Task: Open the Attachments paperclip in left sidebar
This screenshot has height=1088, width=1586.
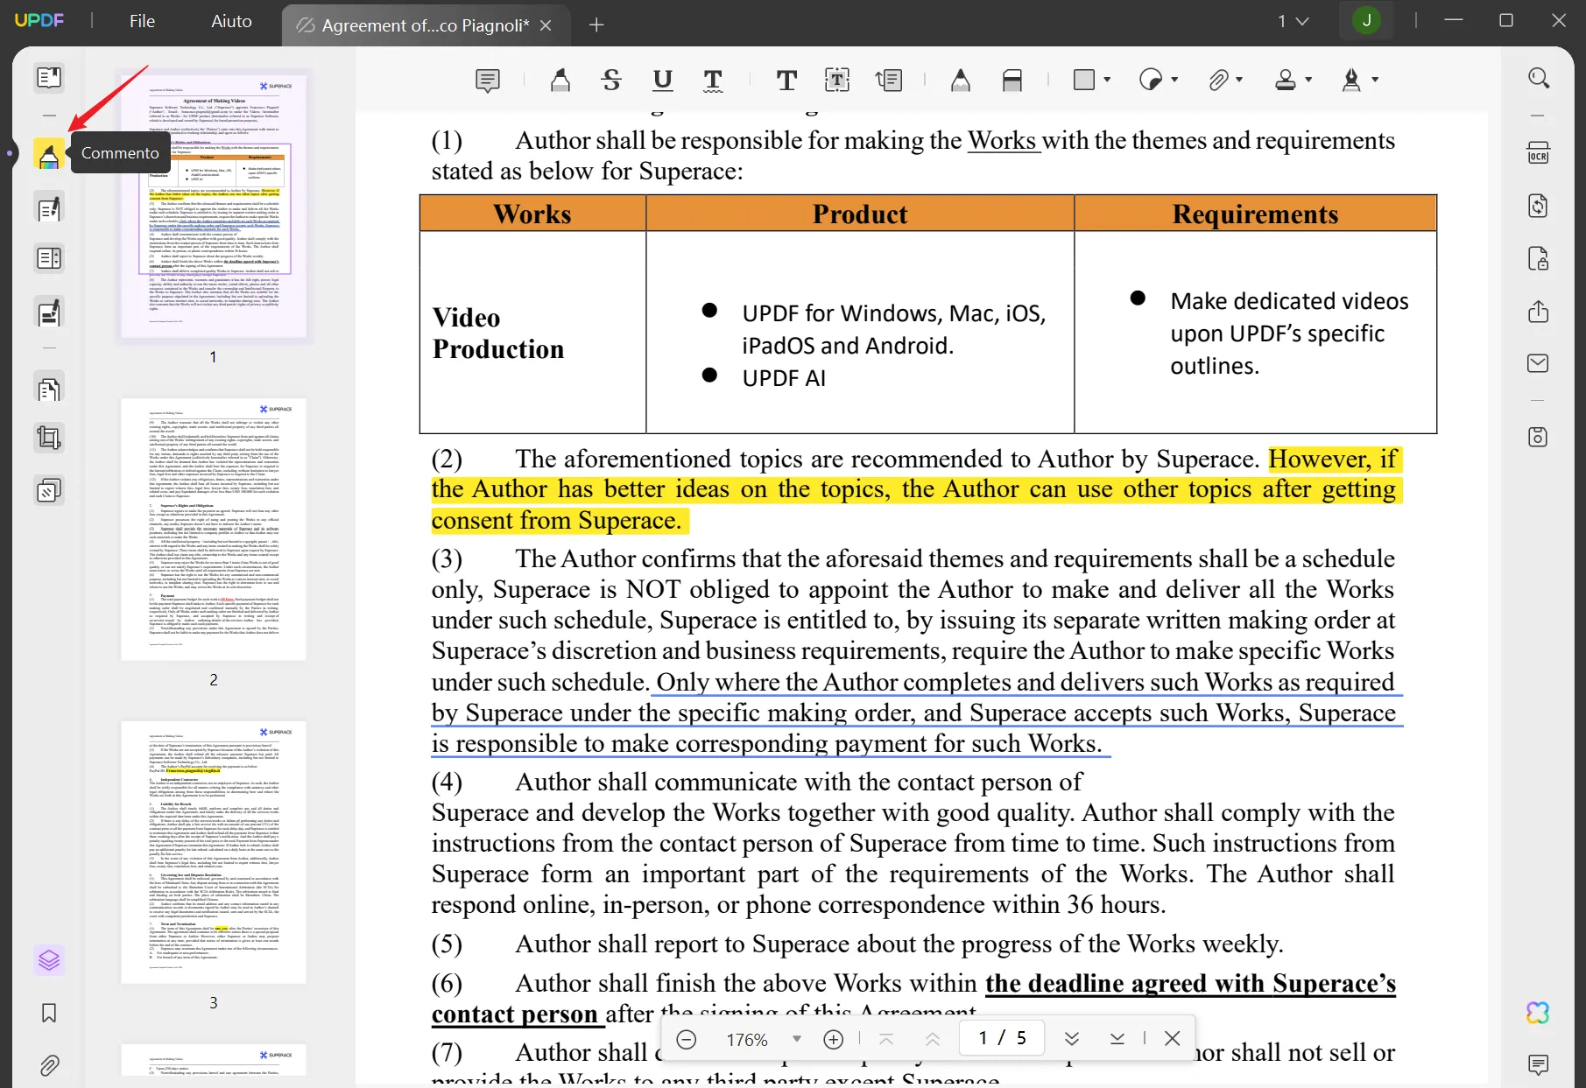Action: tap(49, 1065)
